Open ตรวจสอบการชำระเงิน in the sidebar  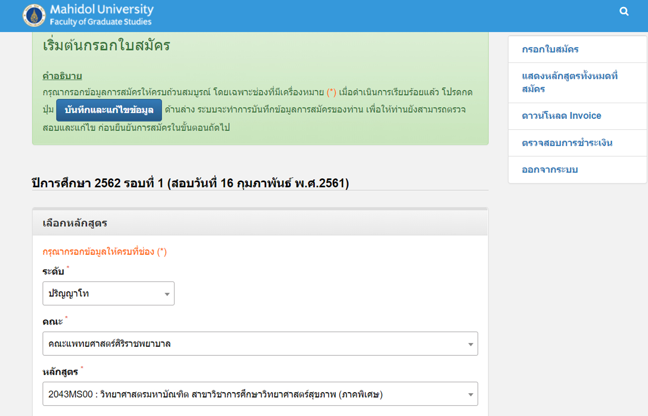click(567, 143)
